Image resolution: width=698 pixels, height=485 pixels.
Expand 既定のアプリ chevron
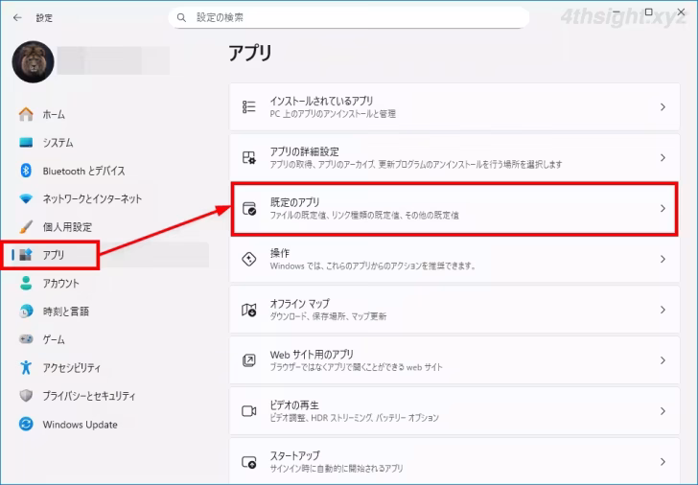coord(663,208)
